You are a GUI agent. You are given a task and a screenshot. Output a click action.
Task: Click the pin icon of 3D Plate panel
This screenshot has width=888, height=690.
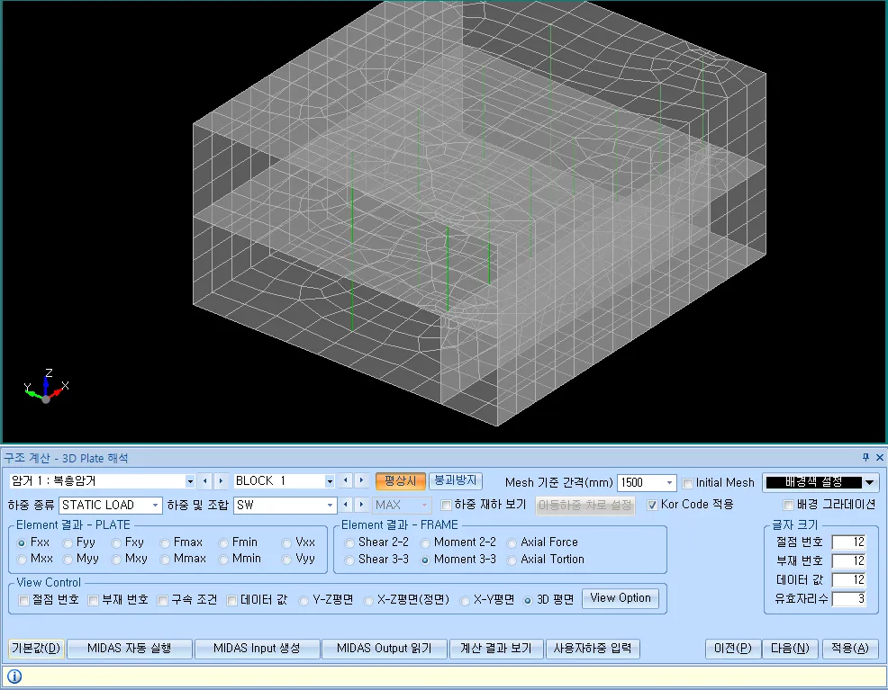point(865,457)
